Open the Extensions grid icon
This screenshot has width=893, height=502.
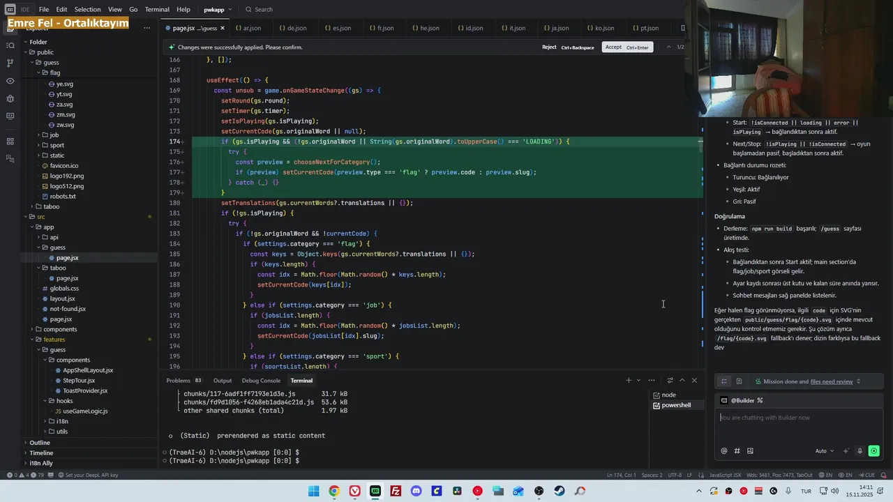tap(10, 142)
